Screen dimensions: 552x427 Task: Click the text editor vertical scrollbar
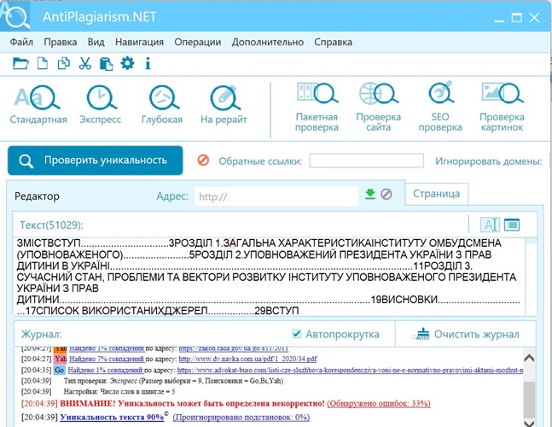531,277
